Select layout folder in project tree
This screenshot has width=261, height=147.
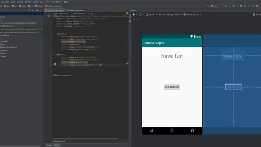click(3, 44)
